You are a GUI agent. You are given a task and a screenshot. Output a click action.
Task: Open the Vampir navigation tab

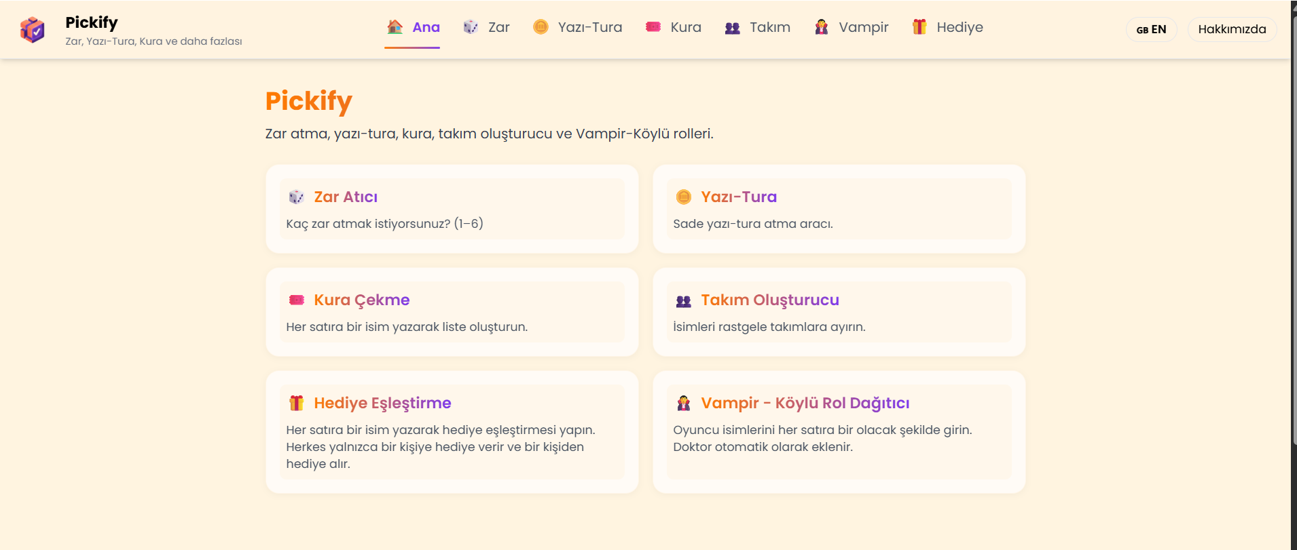(x=851, y=28)
